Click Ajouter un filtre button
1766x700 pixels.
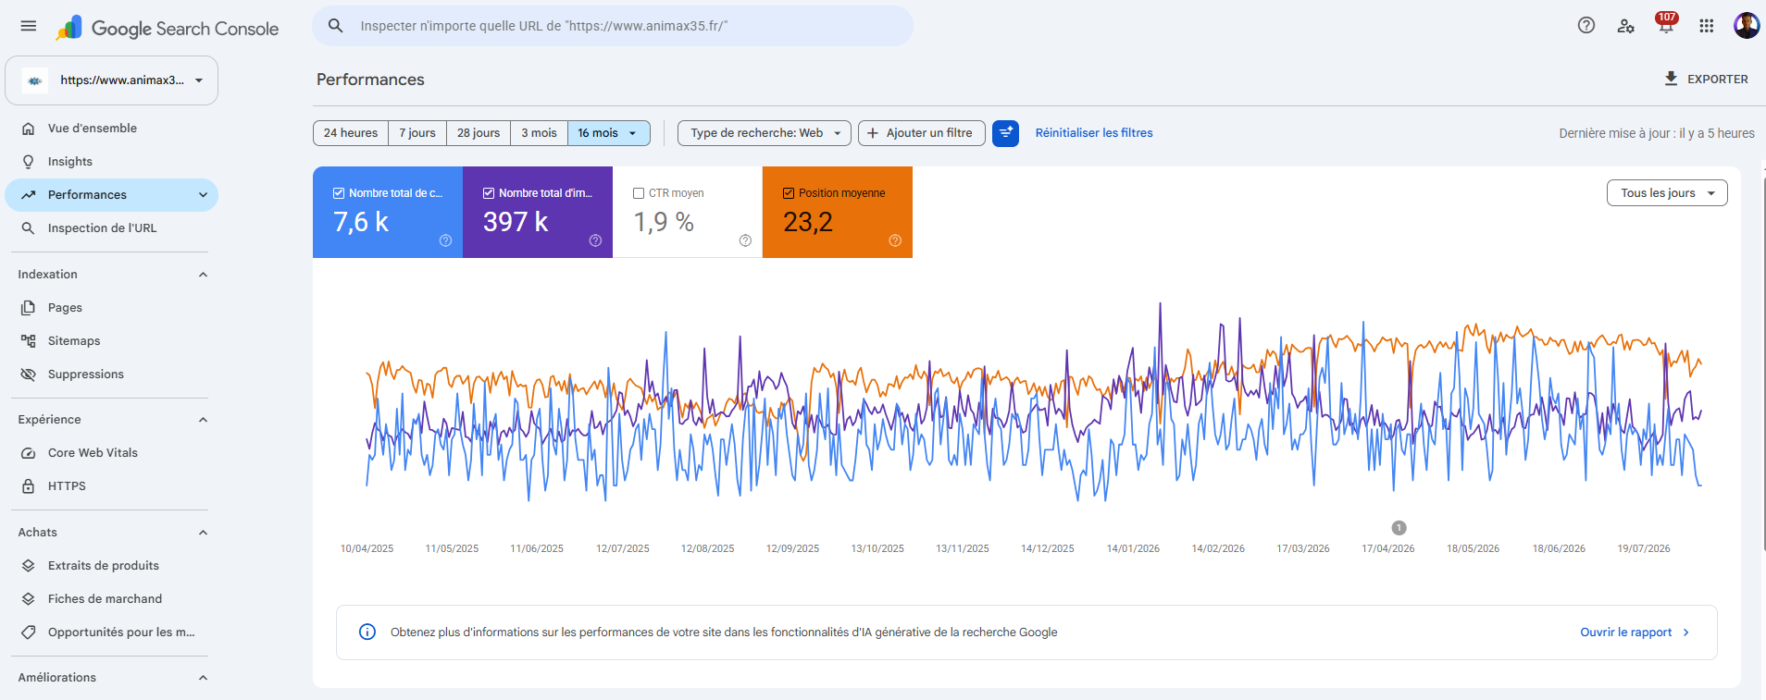click(921, 133)
